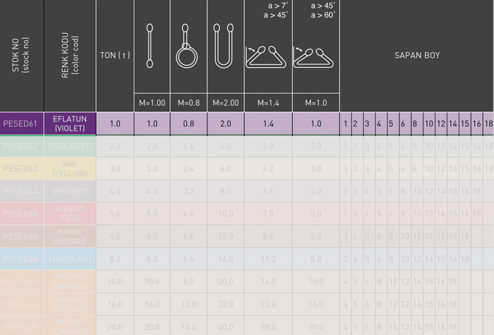Screen dimensions: 494x335
Task: Click the choker hitch sling icon
Action: pyautogui.click(x=186, y=46)
